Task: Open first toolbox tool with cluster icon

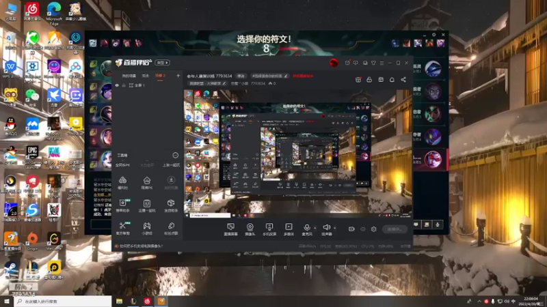Action: click(x=123, y=182)
